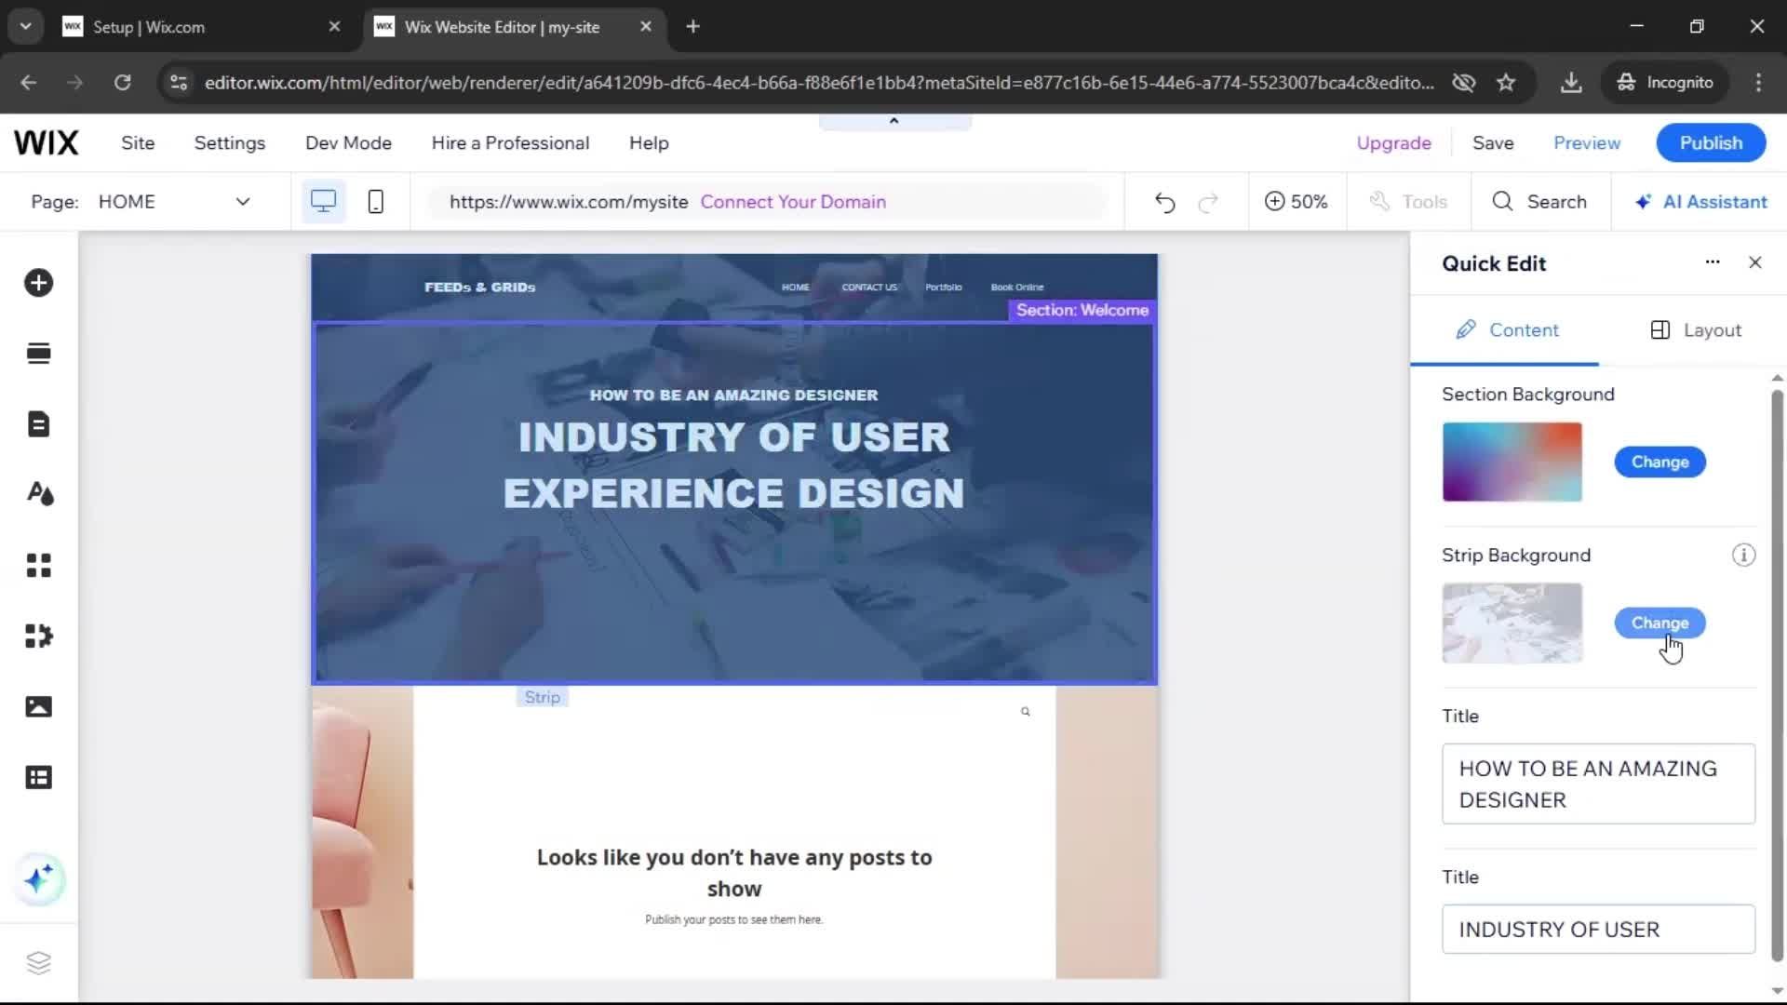Switch to desktop view
The width and height of the screenshot is (1787, 1005).
[x=323, y=201]
